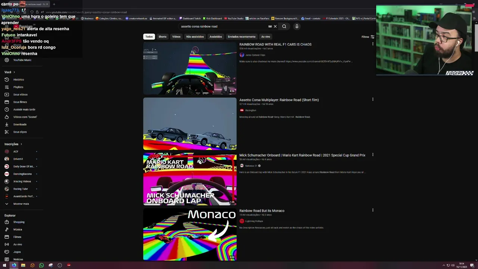Image resolution: width=478 pixels, height=269 pixels.
Task: Select the Ao vivo filter chip
Action: coord(266,37)
